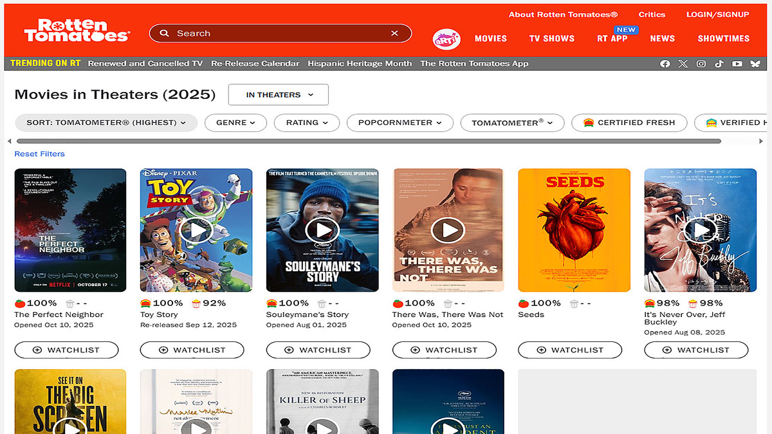Click LOGIN/SIGNUP

click(718, 15)
